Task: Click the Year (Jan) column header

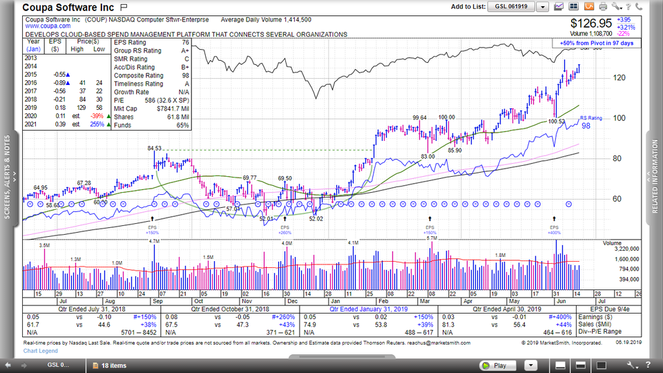Action: [x=33, y=46]
